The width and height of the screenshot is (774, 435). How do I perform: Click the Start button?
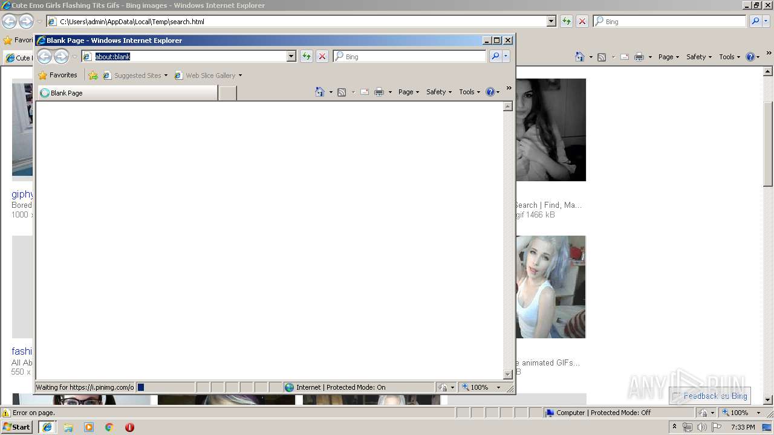pos(17,427)
